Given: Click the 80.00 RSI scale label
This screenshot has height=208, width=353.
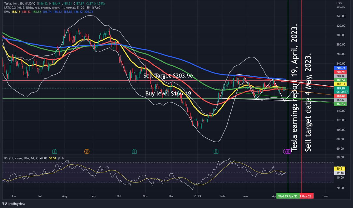Looking at the screenshot, I should pyautogui.click(x=340, y=157).
